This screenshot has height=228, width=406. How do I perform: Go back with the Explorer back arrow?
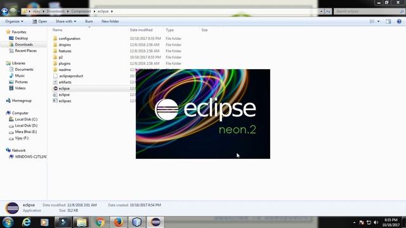click(4, 11)
